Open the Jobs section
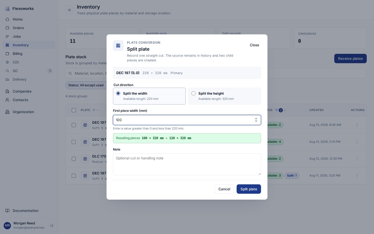Viewport: 374px width, 234px height. click(29, 36)
